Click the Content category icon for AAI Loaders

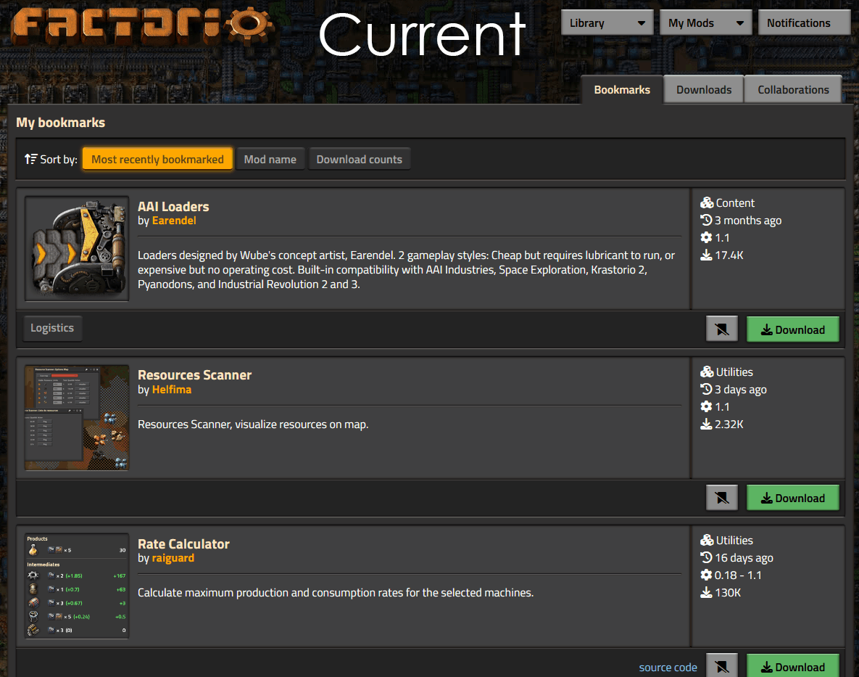coord(707,203)
